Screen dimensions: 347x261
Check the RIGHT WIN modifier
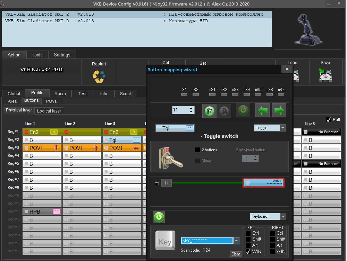pyautogui.click(x=272, y=252)
